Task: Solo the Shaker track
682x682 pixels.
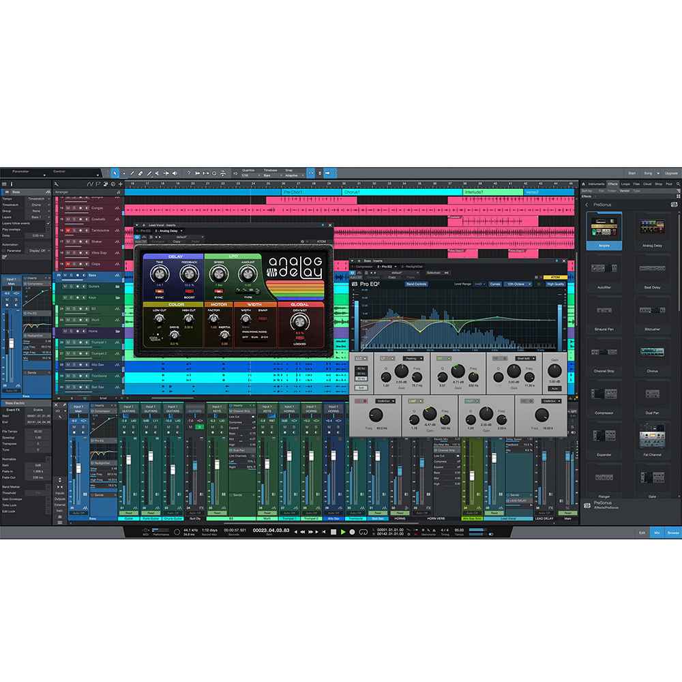Action: coord(74,242)
